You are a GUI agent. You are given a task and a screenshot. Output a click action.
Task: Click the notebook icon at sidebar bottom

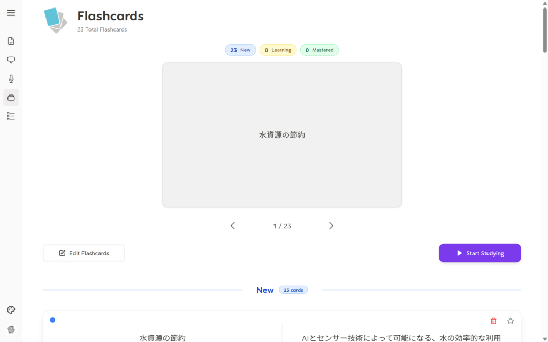11,329
